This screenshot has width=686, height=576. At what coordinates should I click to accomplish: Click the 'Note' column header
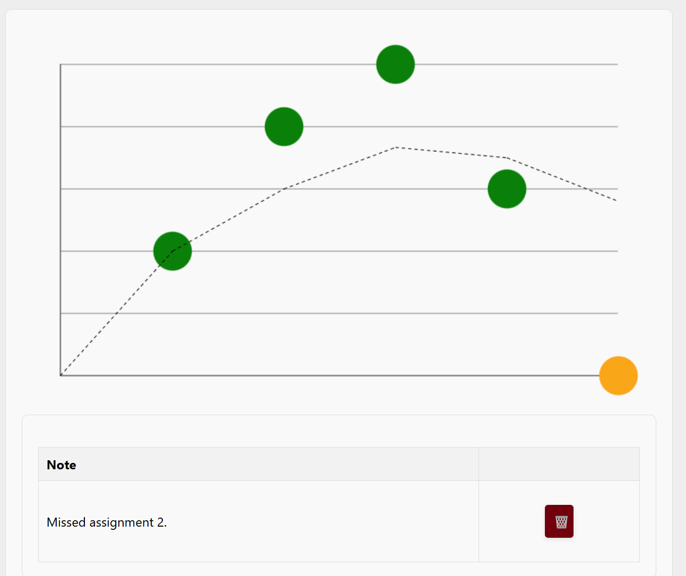click(x=62, y=465)
